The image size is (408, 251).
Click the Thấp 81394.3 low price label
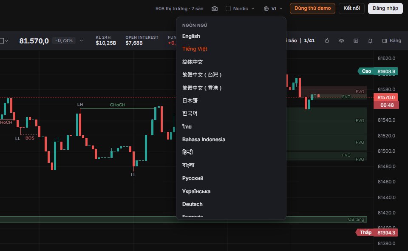(x=377, y=233)
